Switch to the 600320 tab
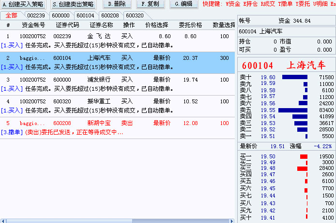 (x=135, y=15)
